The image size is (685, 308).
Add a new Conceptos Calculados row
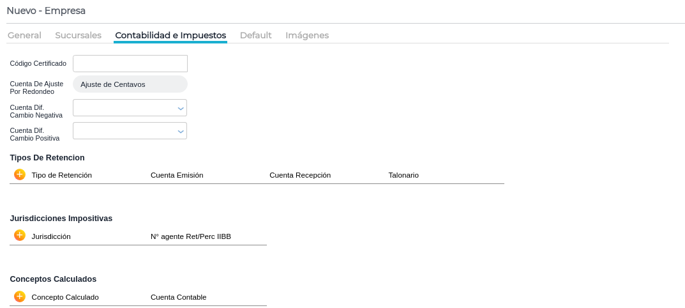point(20,296)
